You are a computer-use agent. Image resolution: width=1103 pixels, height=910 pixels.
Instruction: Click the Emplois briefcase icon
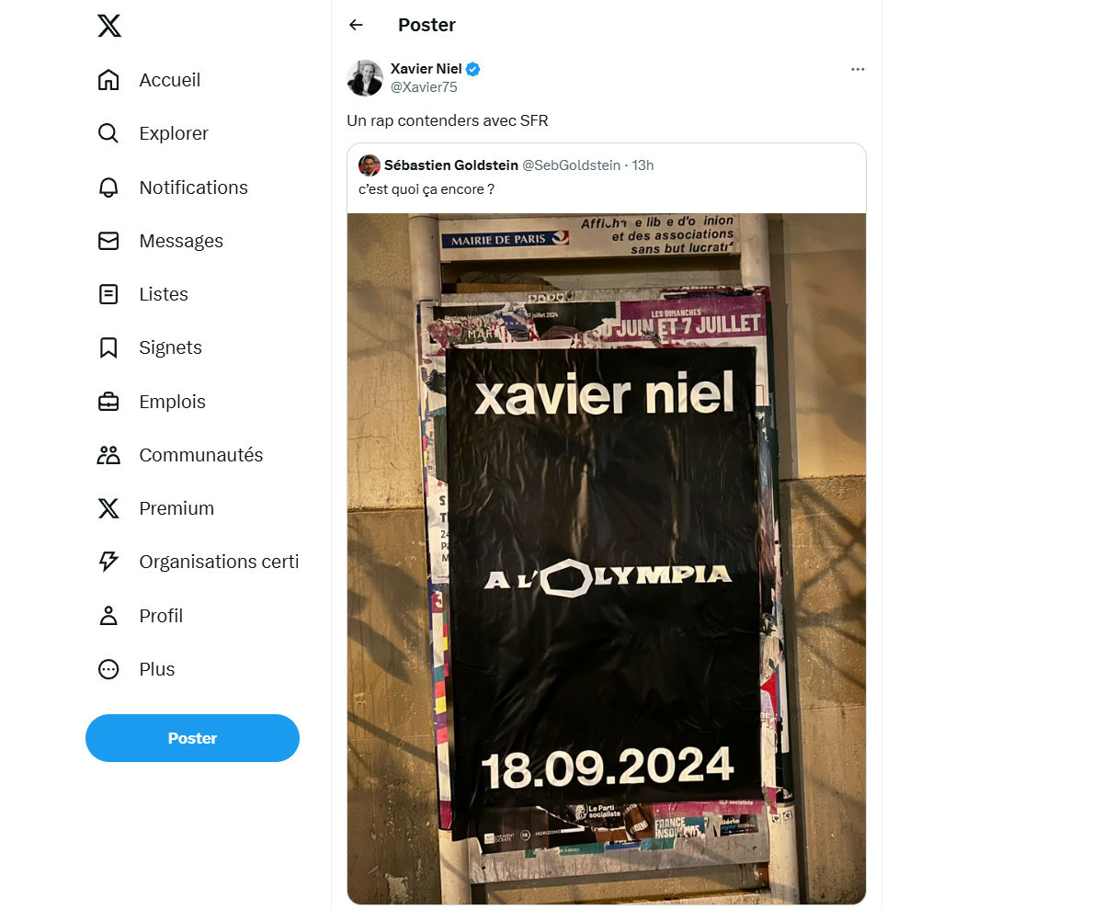click(x=108, y=402)
